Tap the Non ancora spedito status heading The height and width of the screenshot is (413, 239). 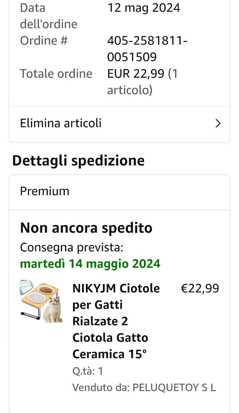pyautogui.click(x=86, y=228)
